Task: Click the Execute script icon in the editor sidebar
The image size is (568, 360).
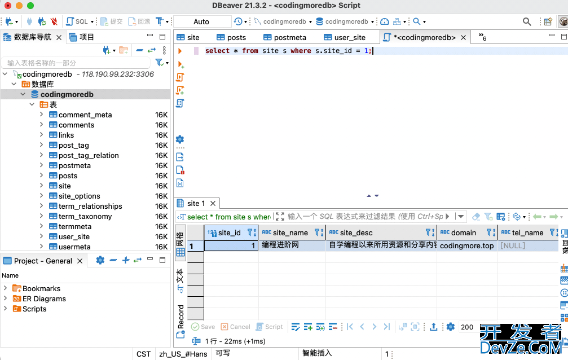Action: click(x=180, y=77)
